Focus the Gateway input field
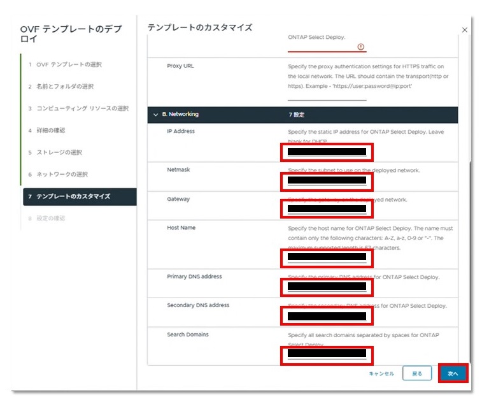 [x=327, y=209]
